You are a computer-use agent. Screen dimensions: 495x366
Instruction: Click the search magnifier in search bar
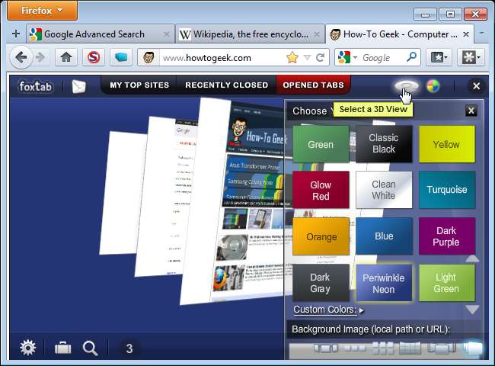tap(411, 57)
